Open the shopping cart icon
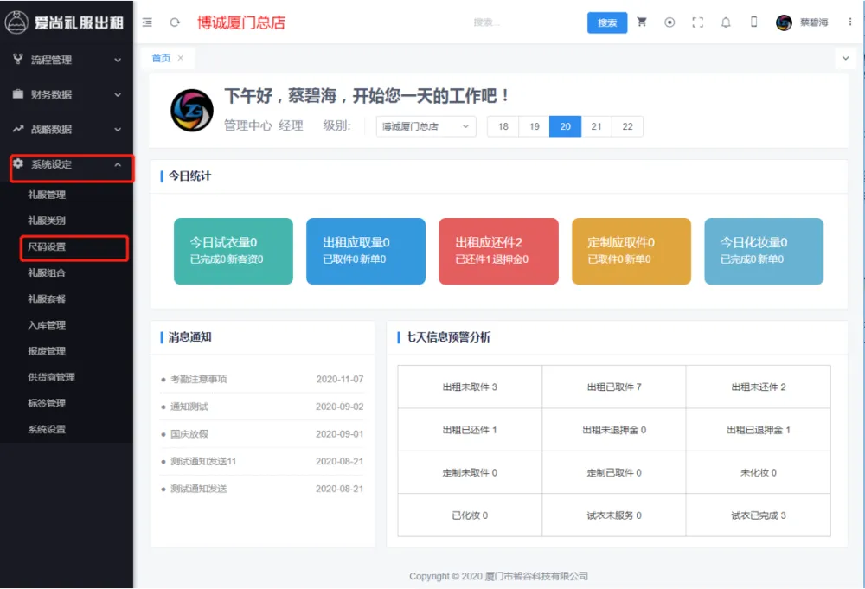This screenshot has width=865, height=589. [x=642, y=22]
